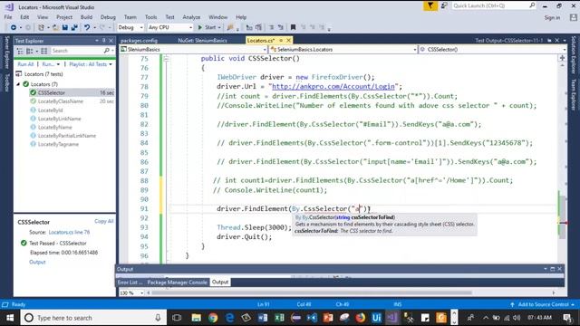The height and width of the screenshot is (326, 580).
Task: Click the Type here to search box
Action: pos(92,318)
